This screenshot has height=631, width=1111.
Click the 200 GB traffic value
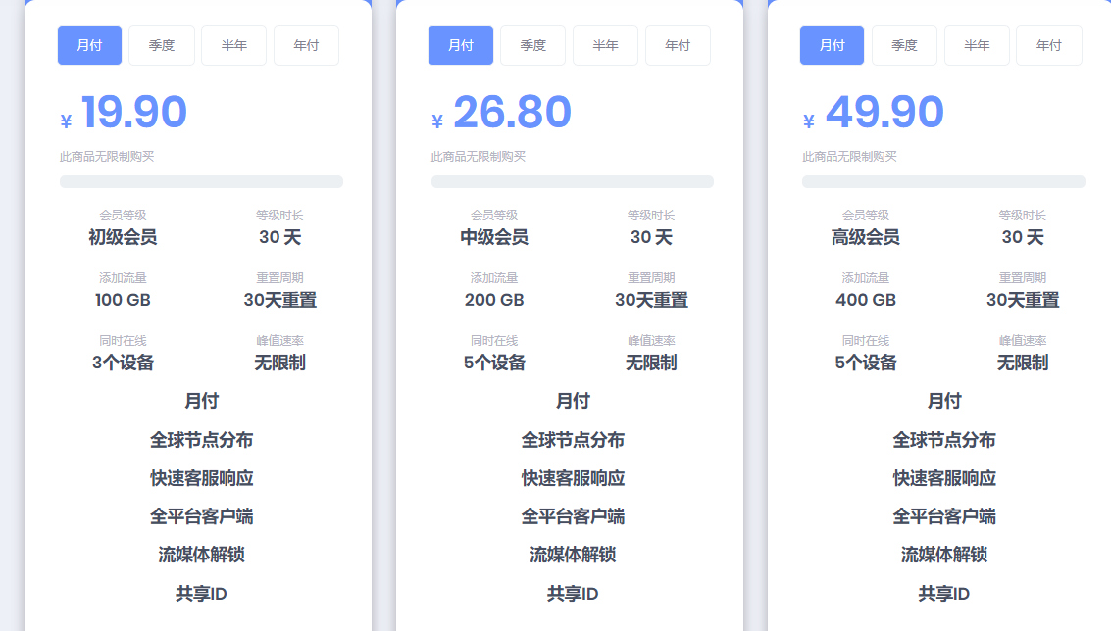[x=494, y=300]
